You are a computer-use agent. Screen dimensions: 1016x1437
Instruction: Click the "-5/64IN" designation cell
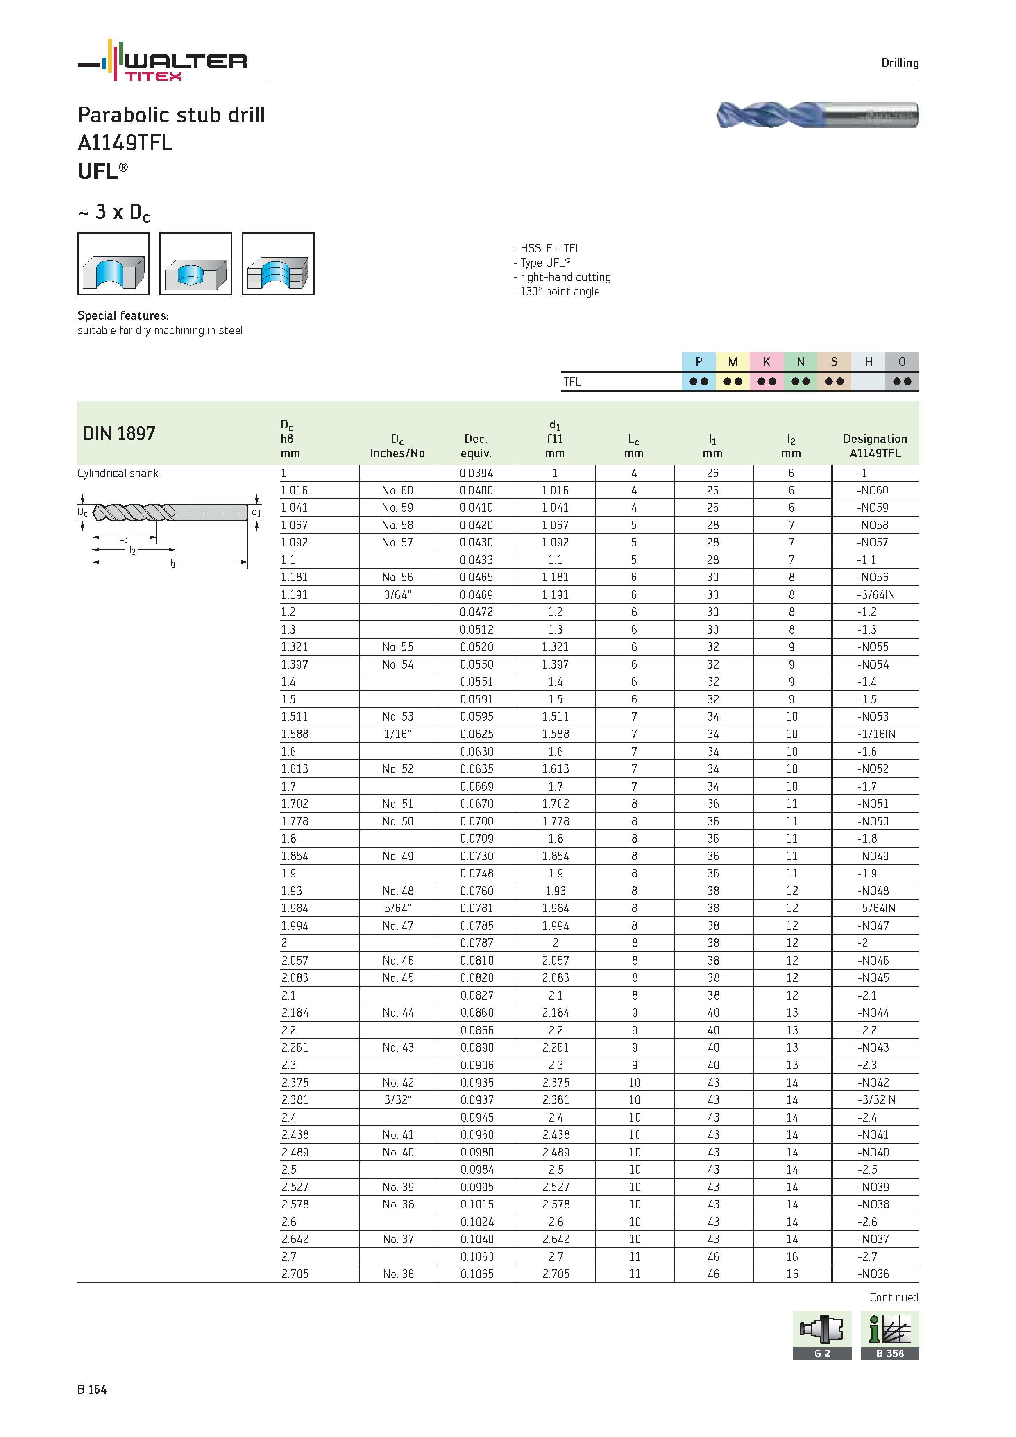pyautogui.click(x=875, y=908)
